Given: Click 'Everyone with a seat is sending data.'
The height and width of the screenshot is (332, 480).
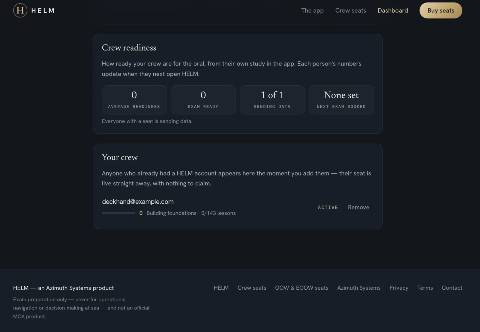Looking at the screenshot, I should (147, 121).
